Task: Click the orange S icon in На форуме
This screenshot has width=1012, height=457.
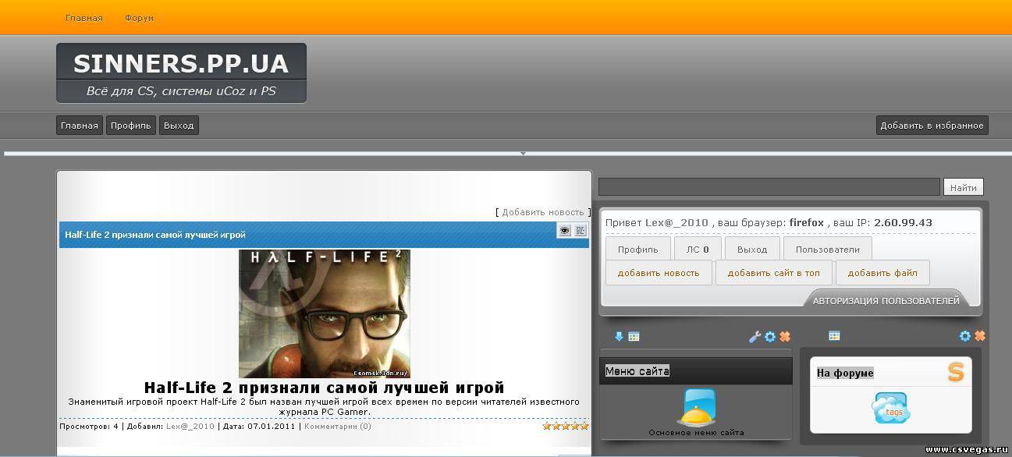Action: point(956,372)
